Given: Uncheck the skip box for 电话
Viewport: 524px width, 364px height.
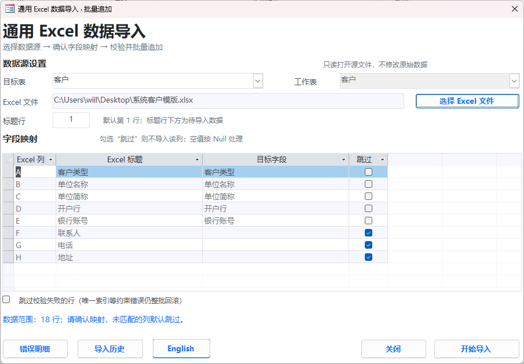Looking at the screenshot, I should (368, 245).
